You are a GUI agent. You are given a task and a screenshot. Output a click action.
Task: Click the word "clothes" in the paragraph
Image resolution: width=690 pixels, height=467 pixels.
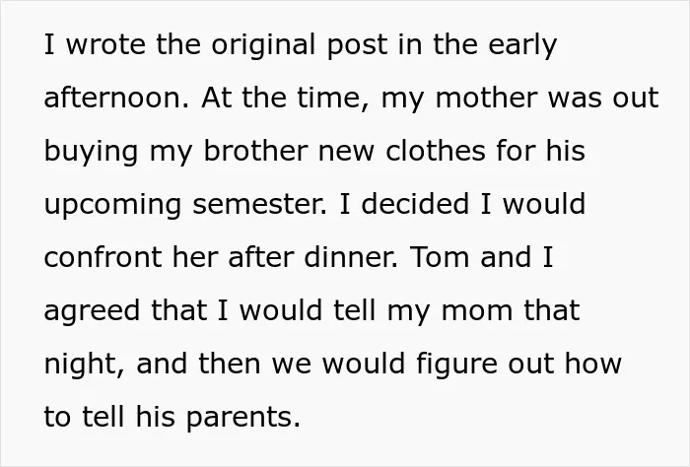pos(436,151)
